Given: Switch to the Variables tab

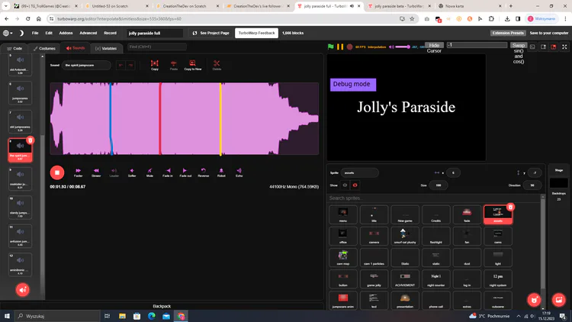Looking at the screenshot, I should 106,48.
